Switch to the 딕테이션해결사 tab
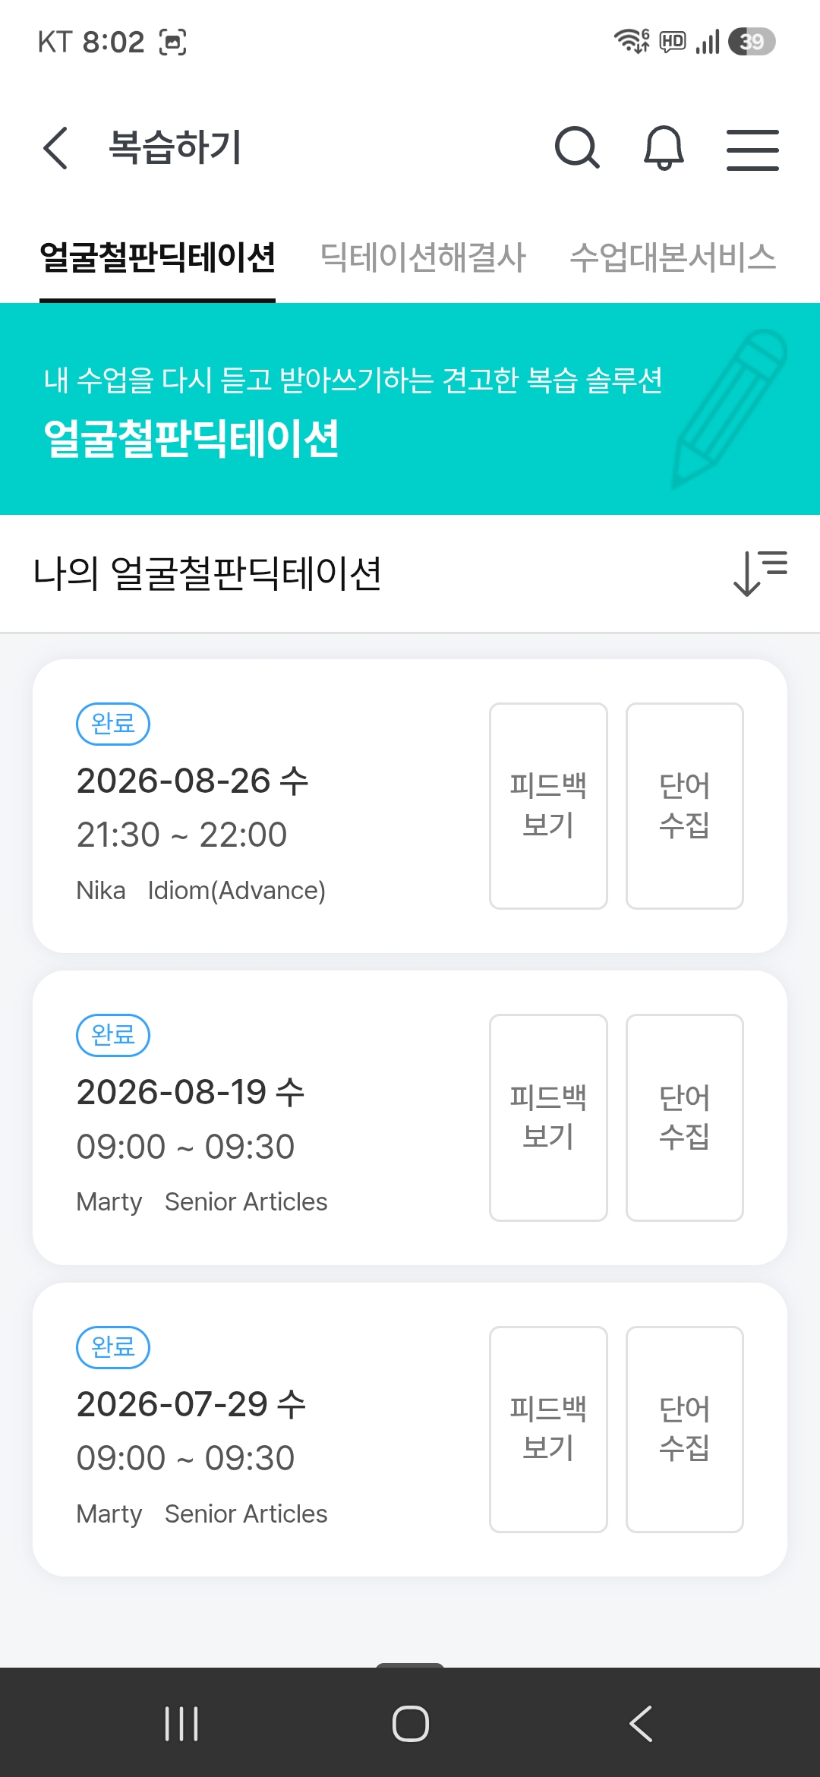The image size is (820, 1777). click(x=423, y=257)
